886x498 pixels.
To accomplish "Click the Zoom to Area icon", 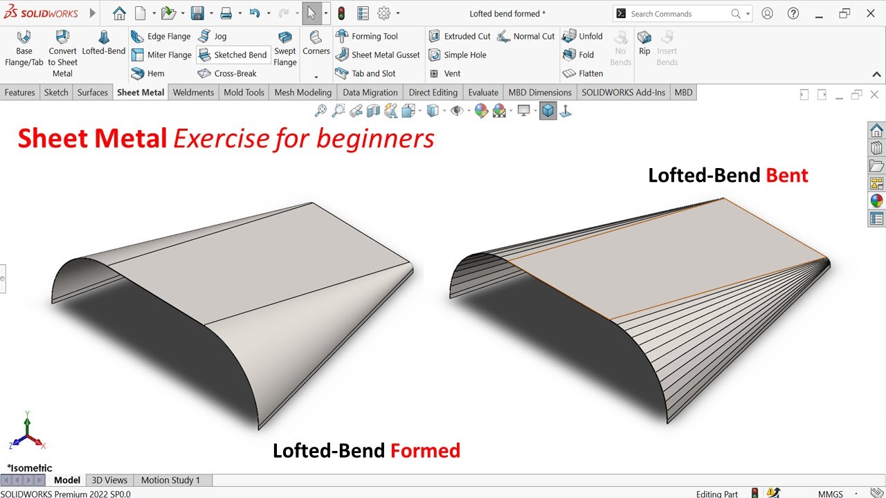I will pyautogui.click(x=338, y=110).
